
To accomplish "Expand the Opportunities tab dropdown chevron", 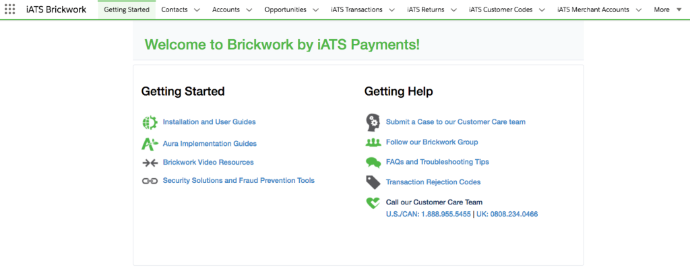I will pyautogui.click(x=315, y=9).
